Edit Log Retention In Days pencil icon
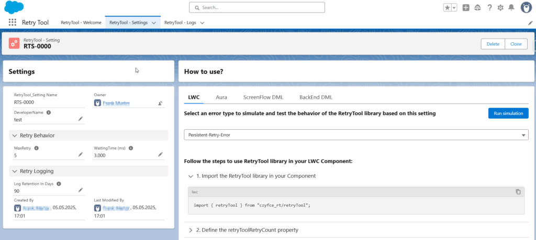This screenshot has width=536, height=240. tap(80, 190)
